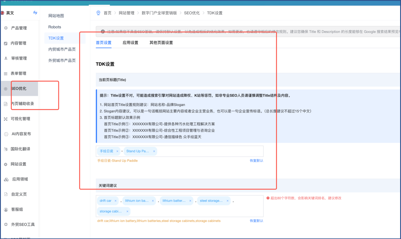The width and height of the screenshot is (401, 239).
Task: Click the 网站设置 gear icon
Action: tap(6, 164)
